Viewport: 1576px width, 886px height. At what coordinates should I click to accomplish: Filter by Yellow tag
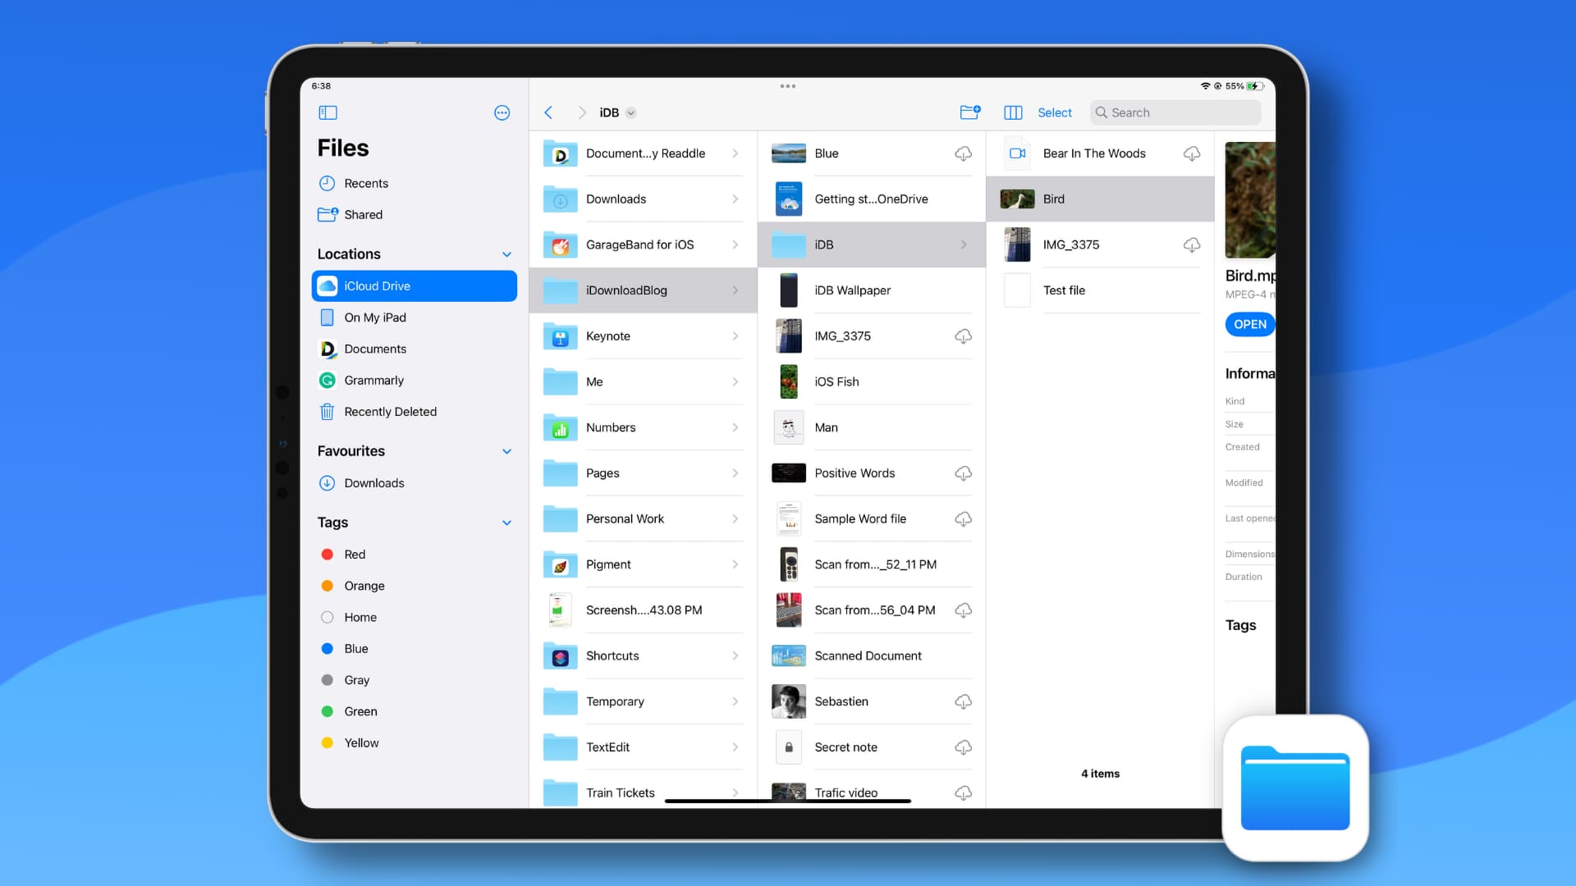click(414, 743)
